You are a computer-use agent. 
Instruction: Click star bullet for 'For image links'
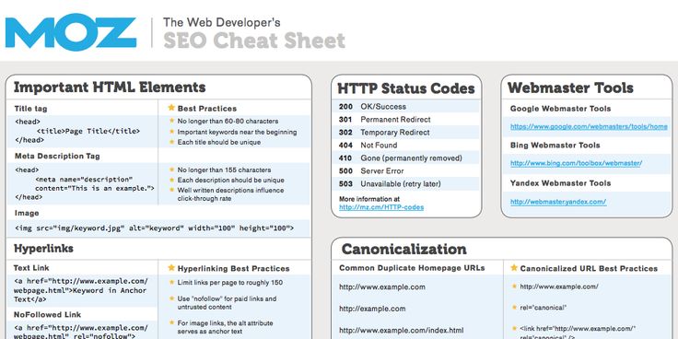click(x=171, y=322)
